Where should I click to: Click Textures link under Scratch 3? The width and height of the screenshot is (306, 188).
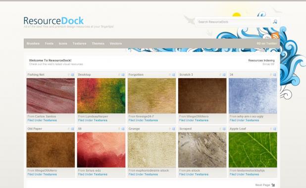tap(202, 120)
